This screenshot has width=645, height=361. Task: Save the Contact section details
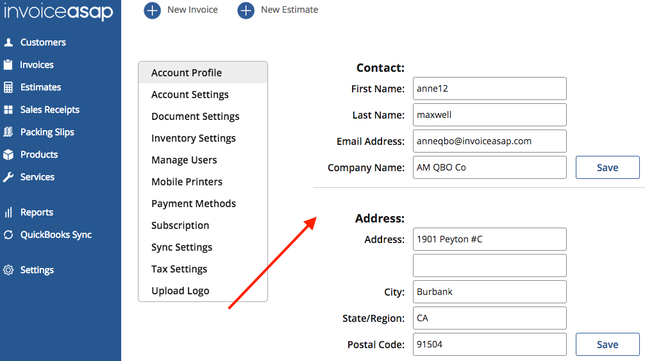(607, 167)
